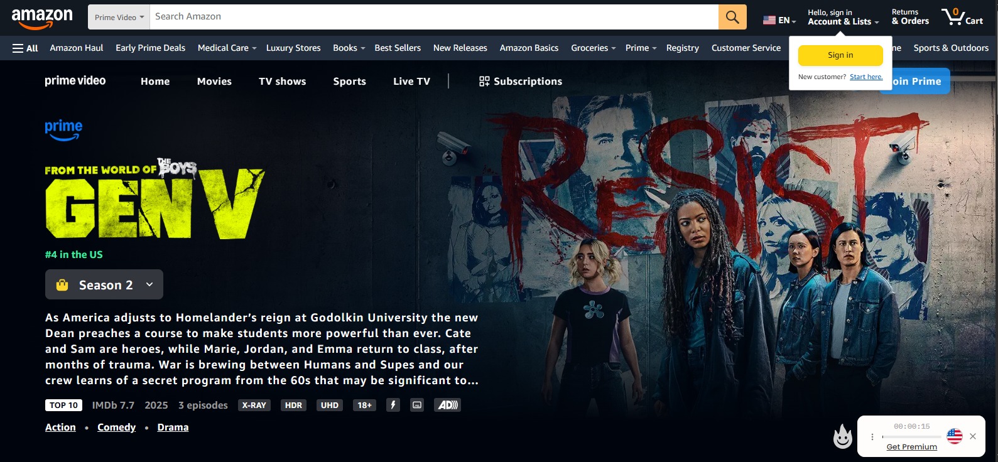Open Returns & Orders
This screenshot has height=462, width=998.
tap(910, 17)
